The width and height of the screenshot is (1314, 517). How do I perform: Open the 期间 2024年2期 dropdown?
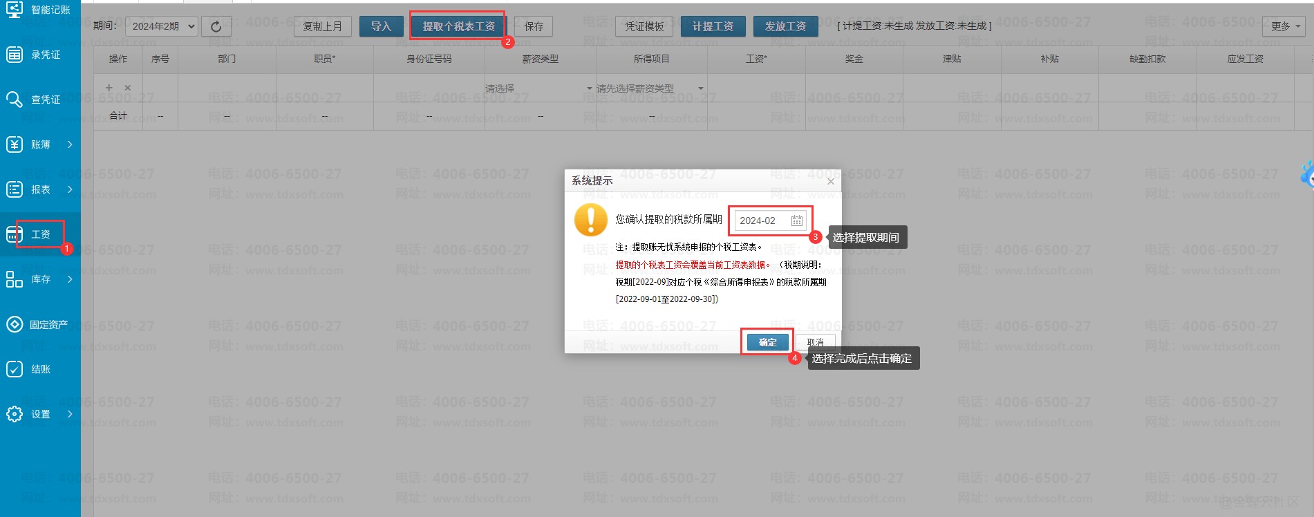[162, 26]
